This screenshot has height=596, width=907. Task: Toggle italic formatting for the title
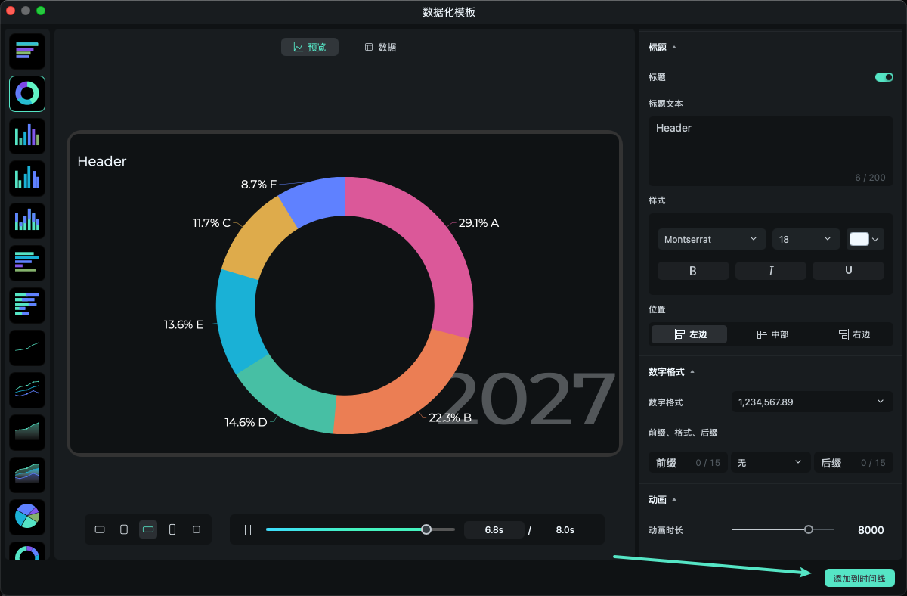(770, 271)
